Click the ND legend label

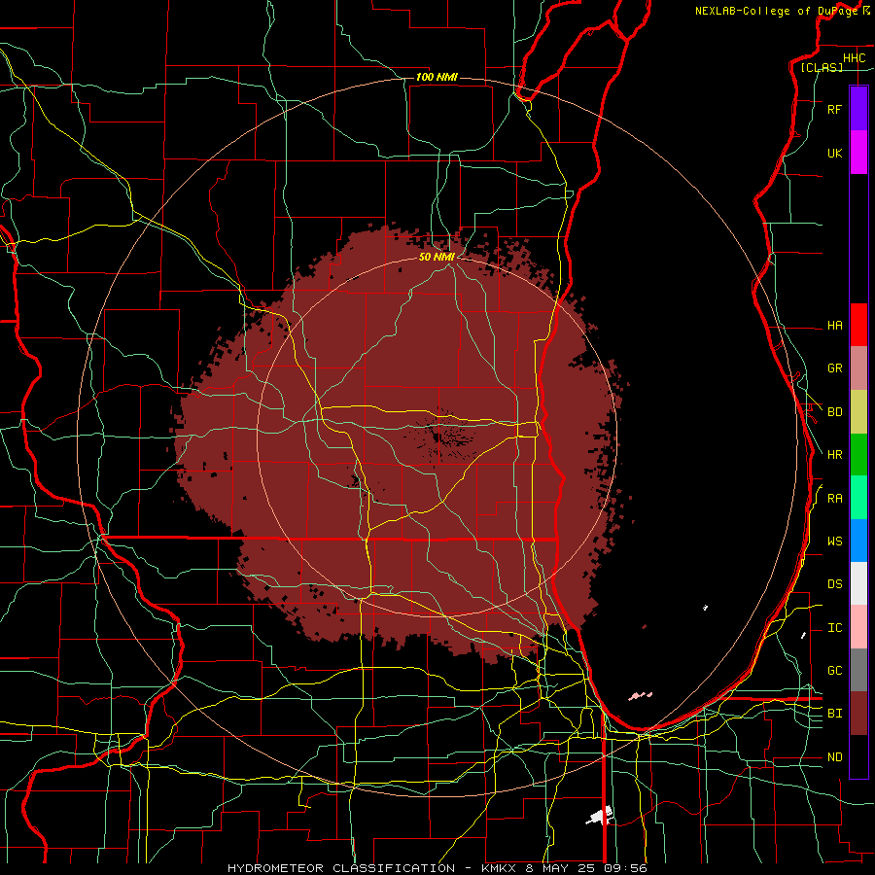834,756
